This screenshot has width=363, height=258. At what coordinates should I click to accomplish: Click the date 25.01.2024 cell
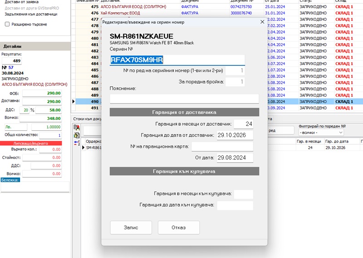pos(275,7)
